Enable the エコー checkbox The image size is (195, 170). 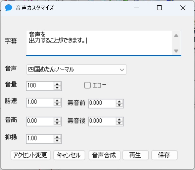(87, 85)
